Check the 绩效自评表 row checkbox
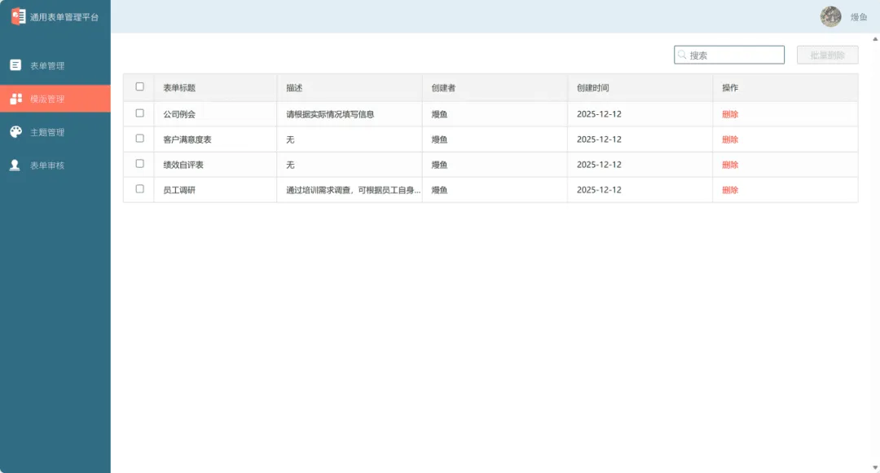The width and height of the screenshot is (880, 473). pyautogui.click(x=140, y=163)
